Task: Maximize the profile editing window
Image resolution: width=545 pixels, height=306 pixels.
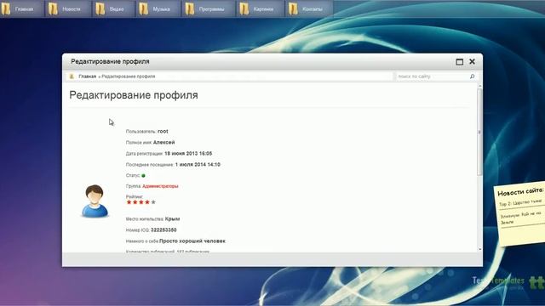Action: pos(460,62)
